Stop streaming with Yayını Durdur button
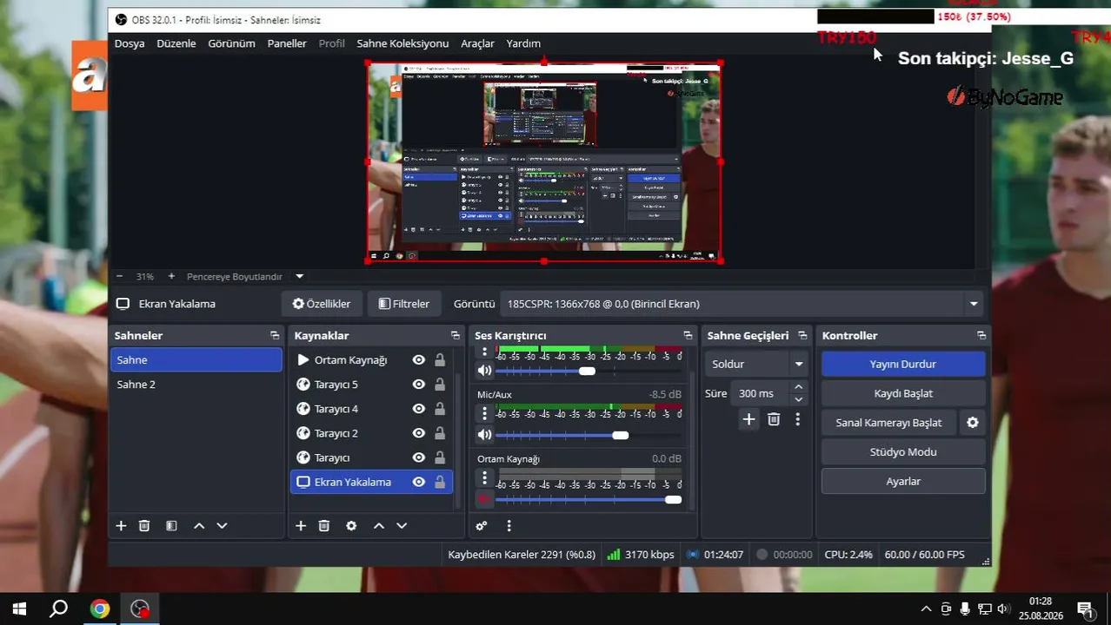This screenshot has width=1111, height=625. [903, 364]
